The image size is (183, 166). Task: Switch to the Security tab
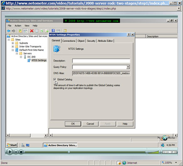(x=91, y=41)
